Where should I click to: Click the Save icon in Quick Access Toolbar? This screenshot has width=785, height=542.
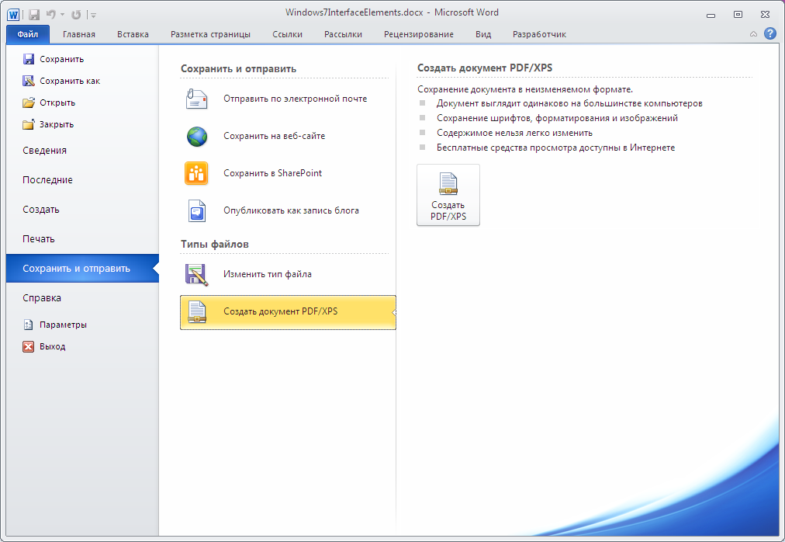pyautogui.click(x=33, y=15)
